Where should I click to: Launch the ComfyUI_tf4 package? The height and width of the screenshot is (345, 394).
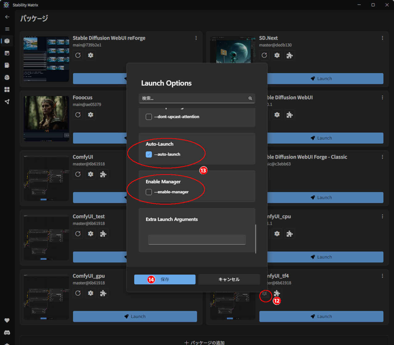[x=321, y=316]
